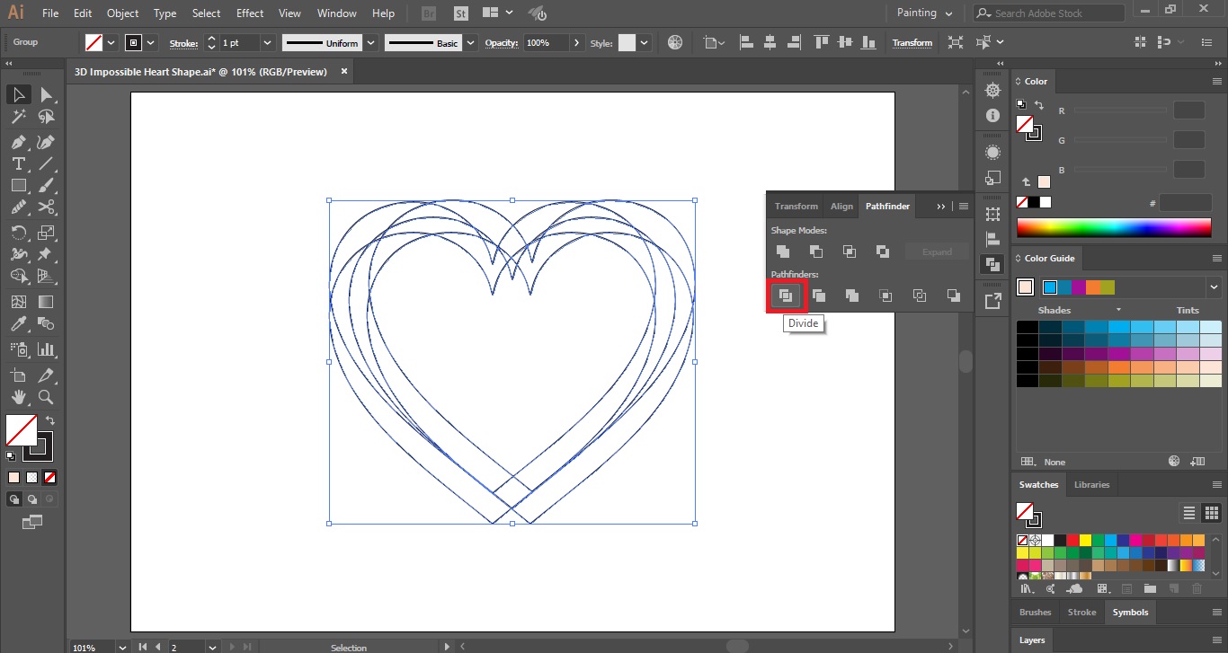Image resolution: width=1228 pixels, height=653 pixels.
Task: Reset to default fill and stroke
Action: click(11, 456)
